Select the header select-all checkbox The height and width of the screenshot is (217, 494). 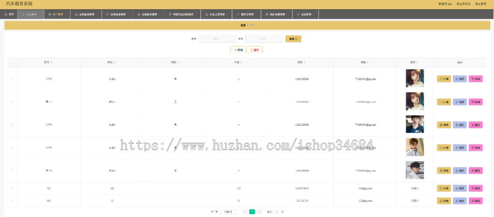12,62
